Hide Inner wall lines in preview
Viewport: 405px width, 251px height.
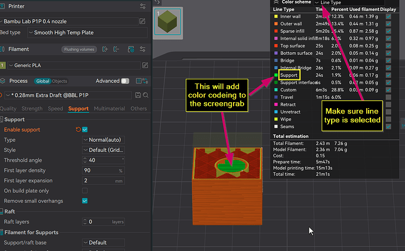pos(388,16)
